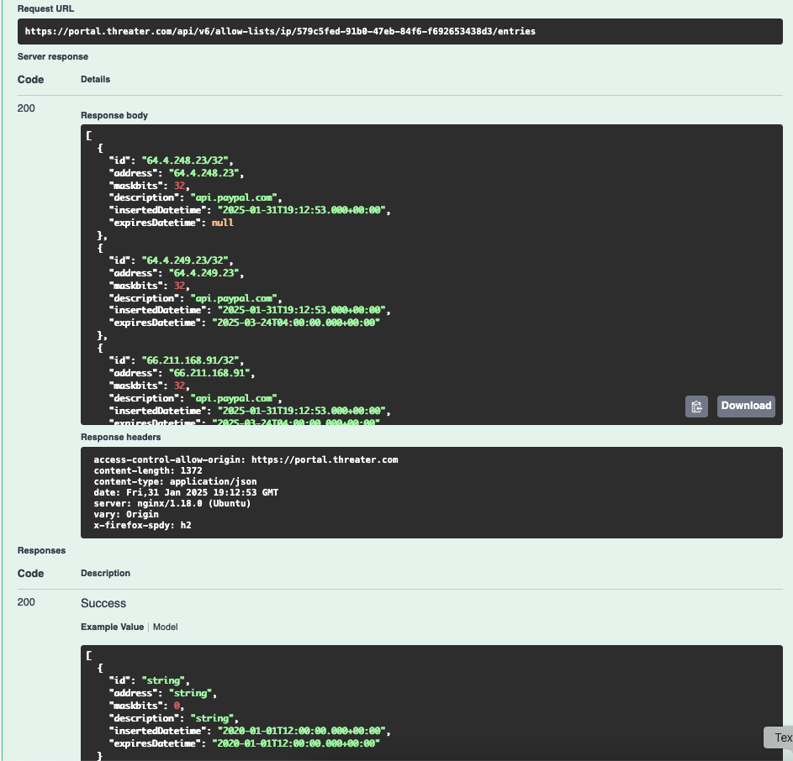Select the Example Value tab
793x761 pixels.
(x=113, y=627)
